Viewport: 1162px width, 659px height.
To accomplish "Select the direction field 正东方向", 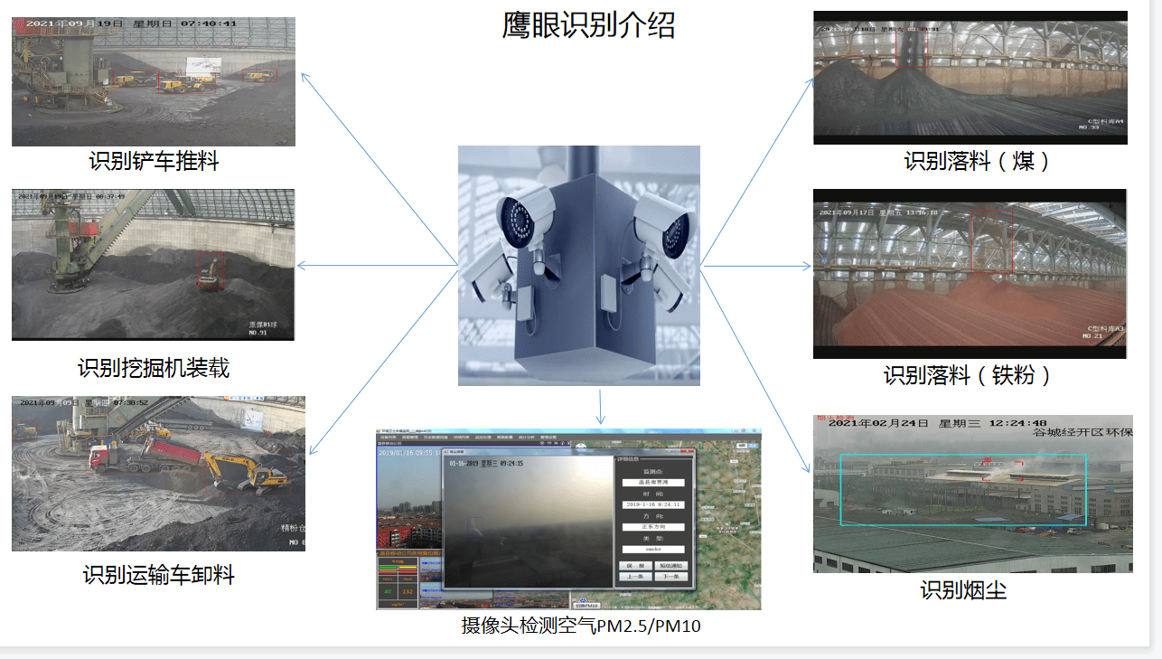I will point(653,527).
